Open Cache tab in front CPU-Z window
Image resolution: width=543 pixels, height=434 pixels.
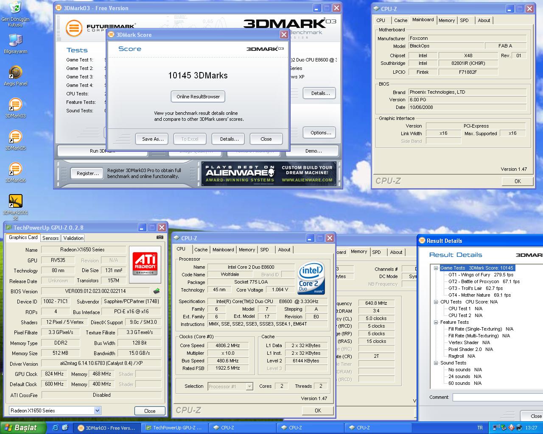[201, 250]
